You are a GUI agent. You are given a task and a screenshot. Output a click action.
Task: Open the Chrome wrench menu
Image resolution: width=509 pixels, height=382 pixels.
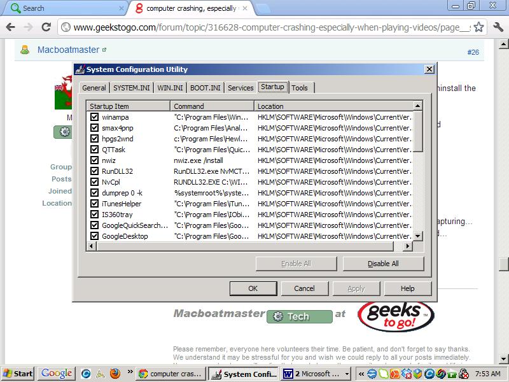tap(498, 27)
